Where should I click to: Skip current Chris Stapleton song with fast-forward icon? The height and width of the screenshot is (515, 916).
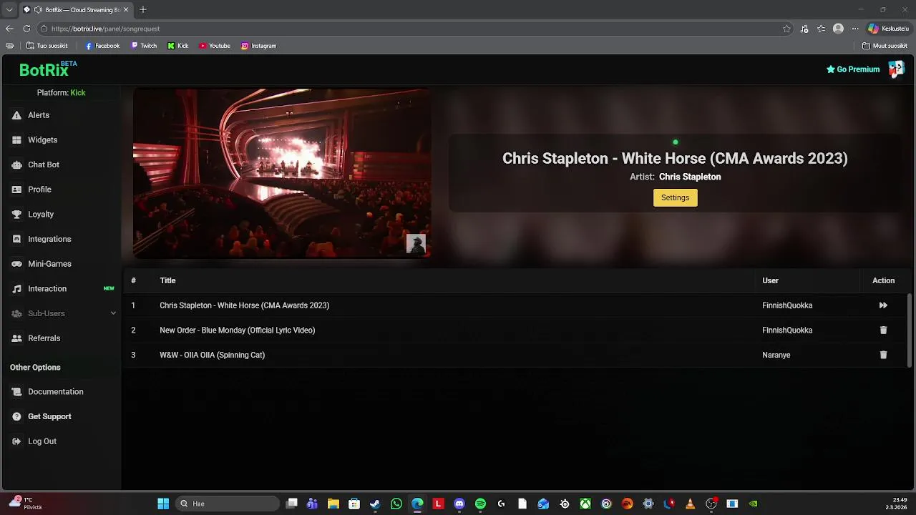[x=883, y=305]
